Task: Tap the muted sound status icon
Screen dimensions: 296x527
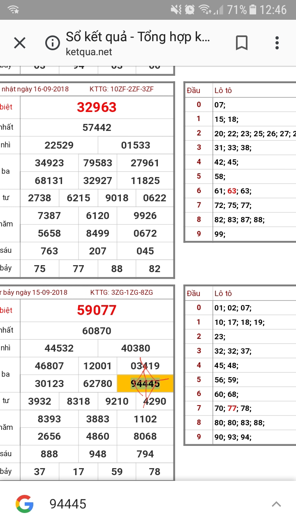Action: pyautogui.click(x=176, y=9)
